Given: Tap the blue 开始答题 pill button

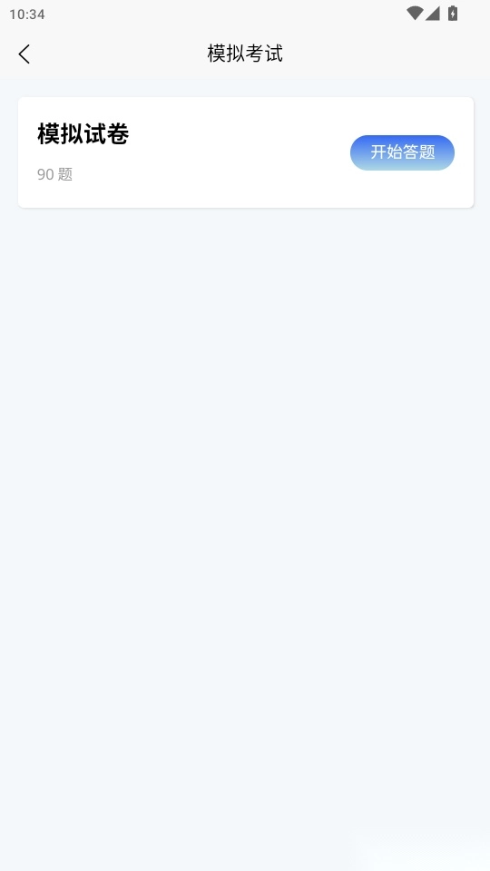Looking at the screenshot, I should tap(402, 152).
